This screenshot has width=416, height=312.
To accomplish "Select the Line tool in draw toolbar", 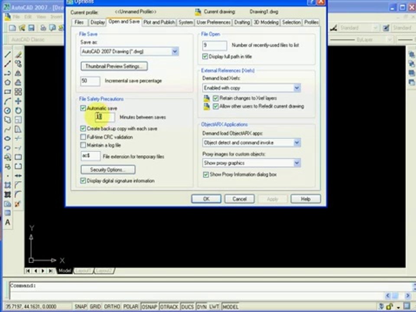I will coord(7,55).
